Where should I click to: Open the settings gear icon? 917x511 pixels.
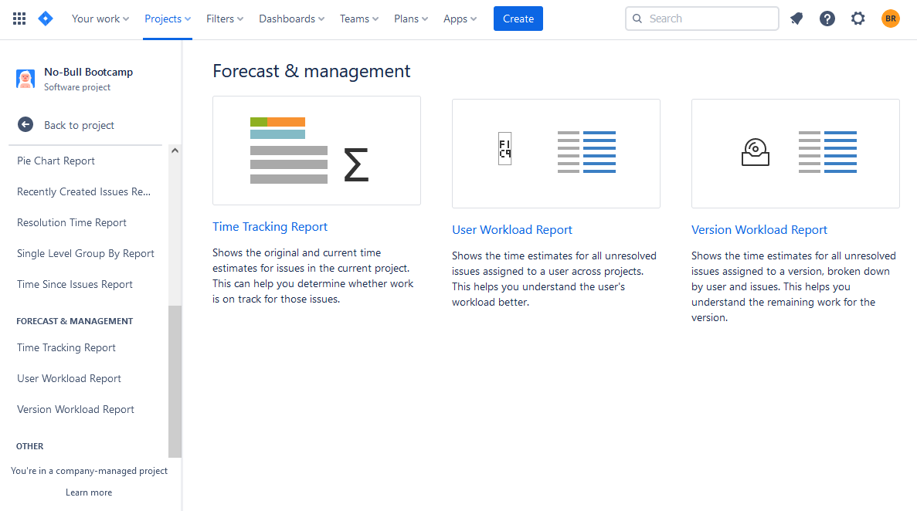[x=858, y=18]
